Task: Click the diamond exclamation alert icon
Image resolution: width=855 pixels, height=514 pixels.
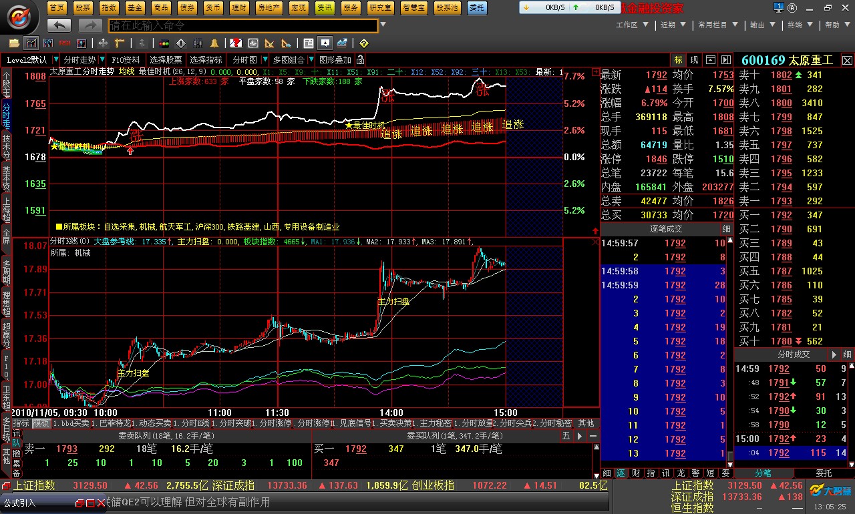Action: click(181, 43)
